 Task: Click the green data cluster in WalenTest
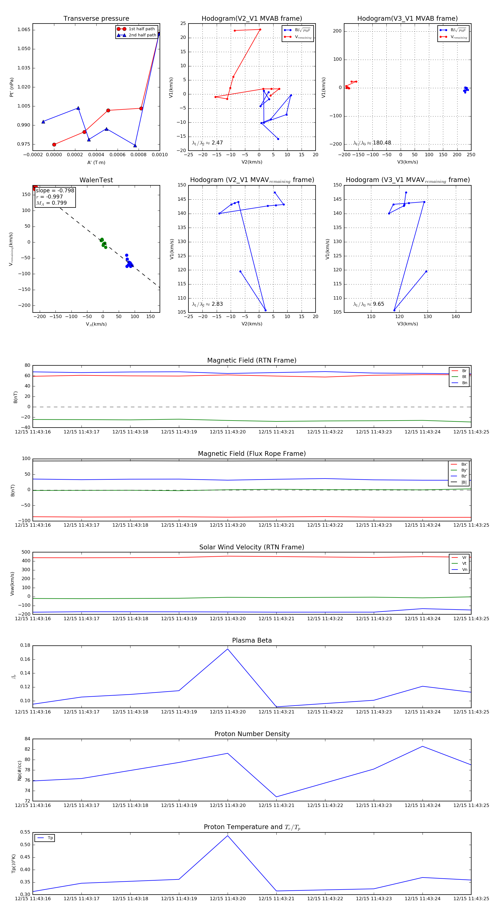point(103,243)
